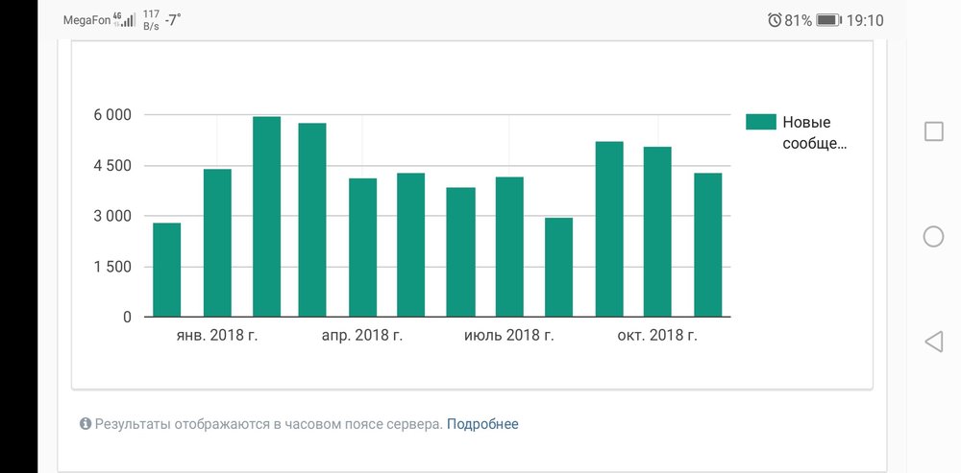The height and width of the screenshot is (473, 961).
Task: Select the January 2018 bar
Action: coord(217,243)
